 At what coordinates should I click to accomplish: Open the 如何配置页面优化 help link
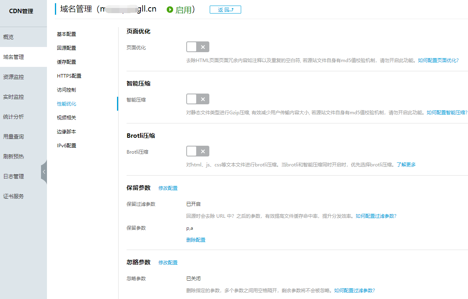tap(437, 61)
